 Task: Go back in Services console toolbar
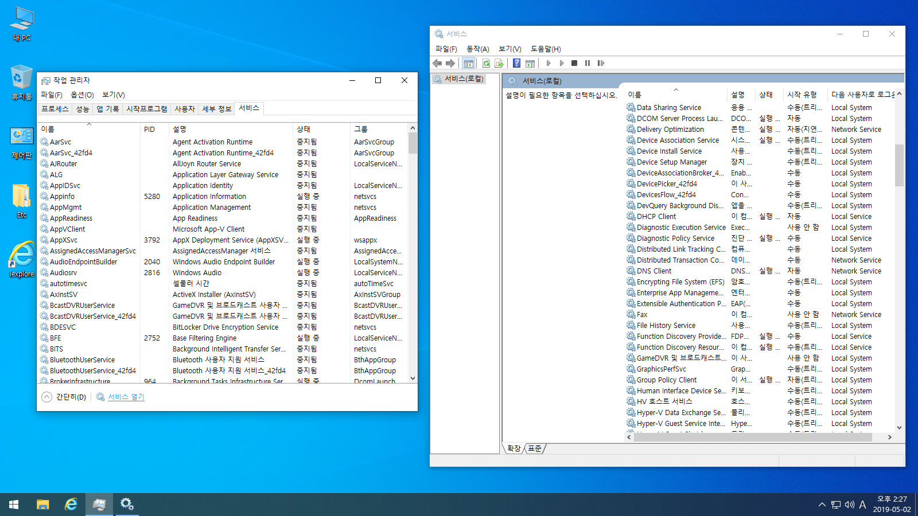point(437,63)
